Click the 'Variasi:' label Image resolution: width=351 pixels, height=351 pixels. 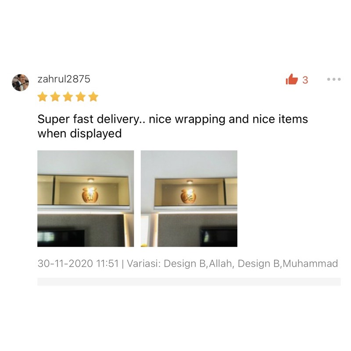[x=144, y=264]
